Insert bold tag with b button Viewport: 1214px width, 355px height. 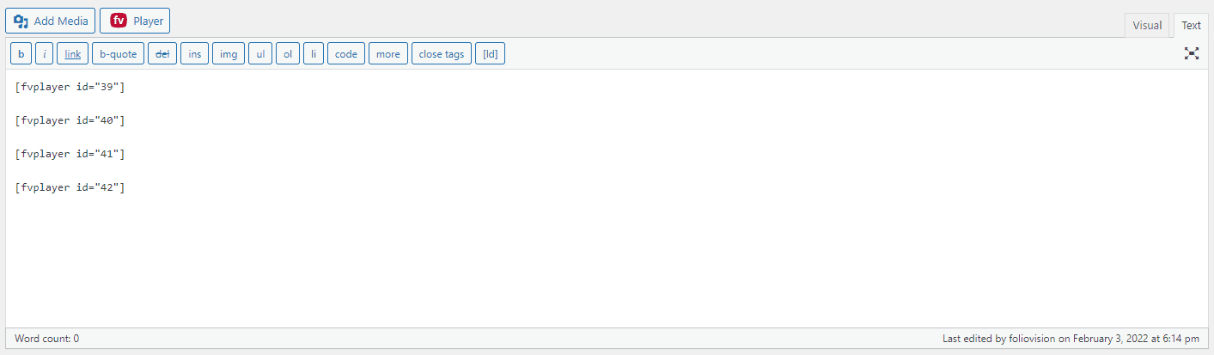coord(21,54)
